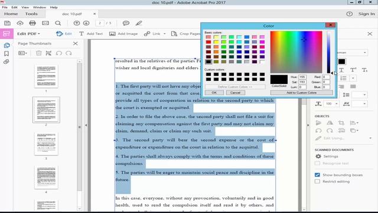Go to next page arrow
Screen dimensions: 378x213
point(86,23)
